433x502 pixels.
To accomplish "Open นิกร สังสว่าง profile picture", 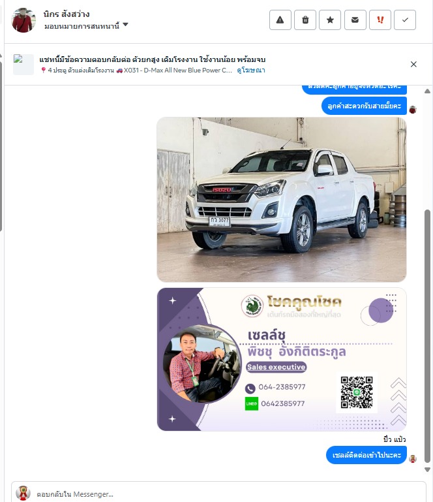I will 23,20.
